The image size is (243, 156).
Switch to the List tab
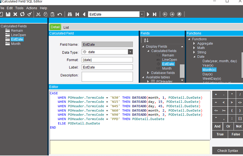coord(66,27)
